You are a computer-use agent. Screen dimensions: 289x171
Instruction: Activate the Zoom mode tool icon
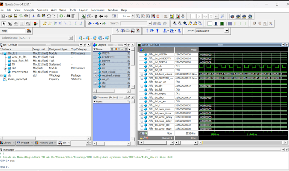10,24
